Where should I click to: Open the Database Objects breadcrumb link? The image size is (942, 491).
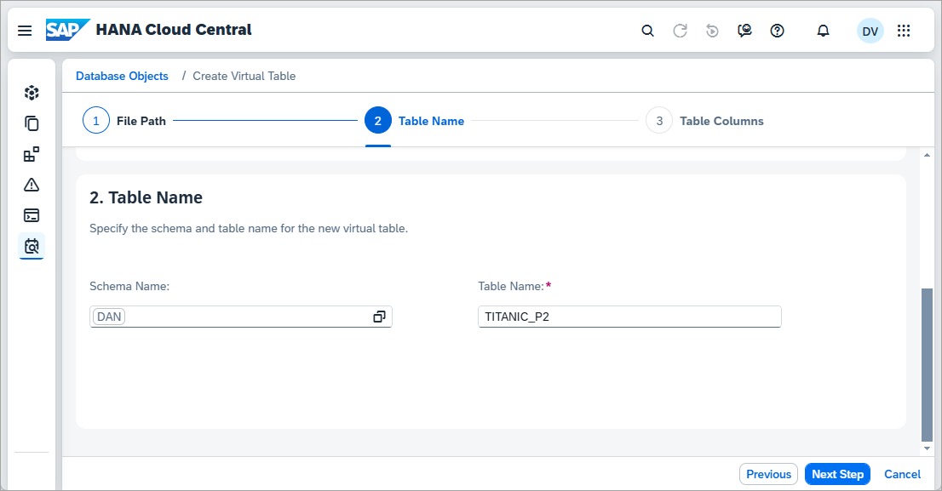tap(122, 77)
